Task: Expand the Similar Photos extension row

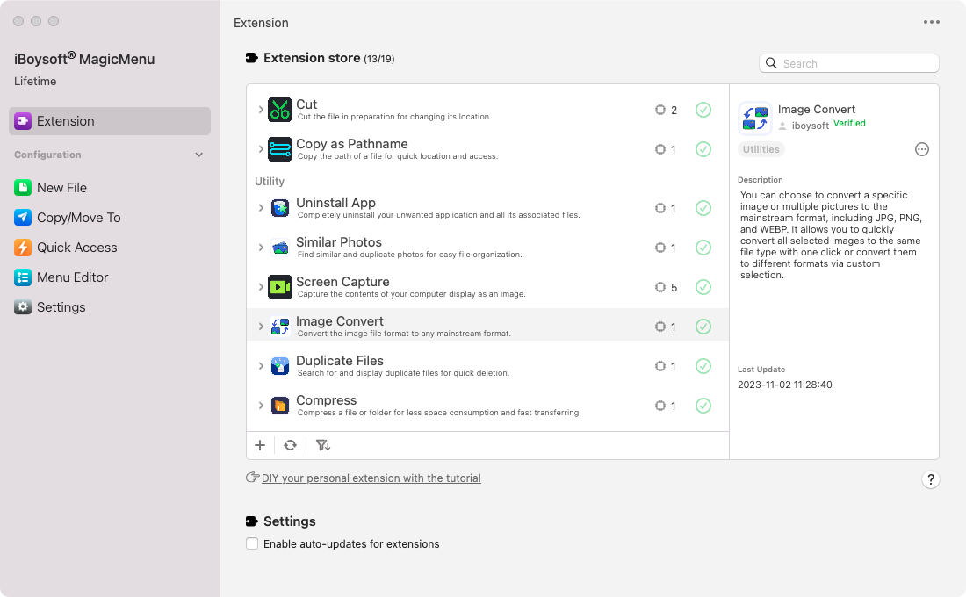Action: (261, 248)
